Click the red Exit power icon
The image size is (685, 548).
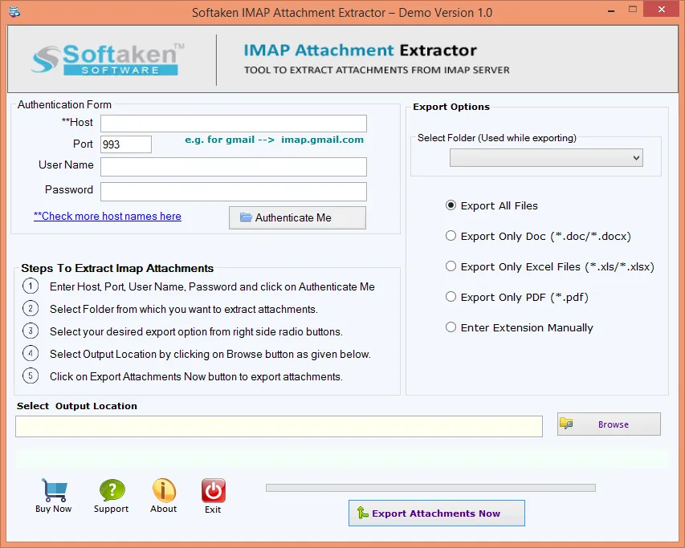click(x=213, y=490)
